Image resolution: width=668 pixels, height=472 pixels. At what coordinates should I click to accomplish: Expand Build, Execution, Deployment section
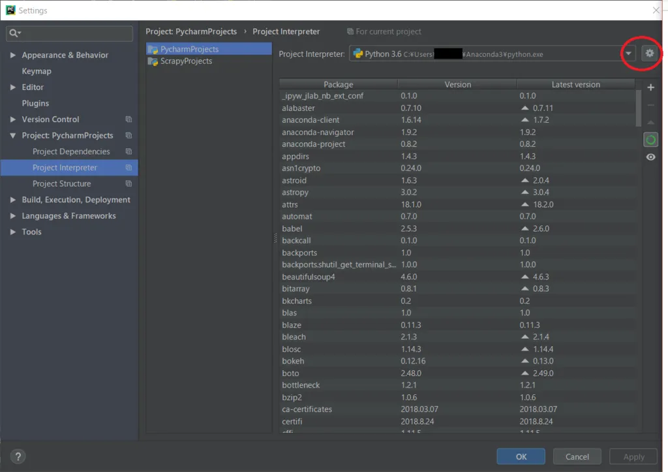click(13, 200)
